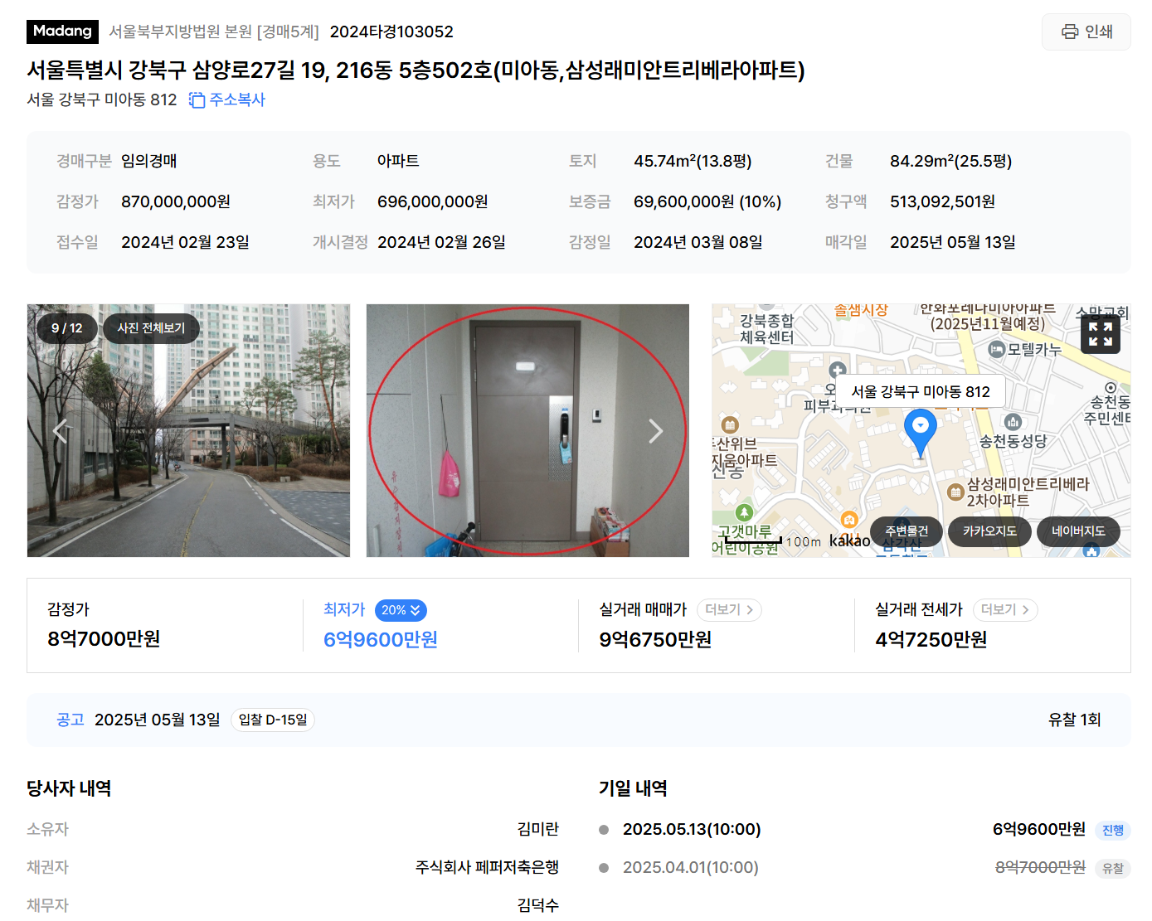Click the Madang logo

[62, 32]
